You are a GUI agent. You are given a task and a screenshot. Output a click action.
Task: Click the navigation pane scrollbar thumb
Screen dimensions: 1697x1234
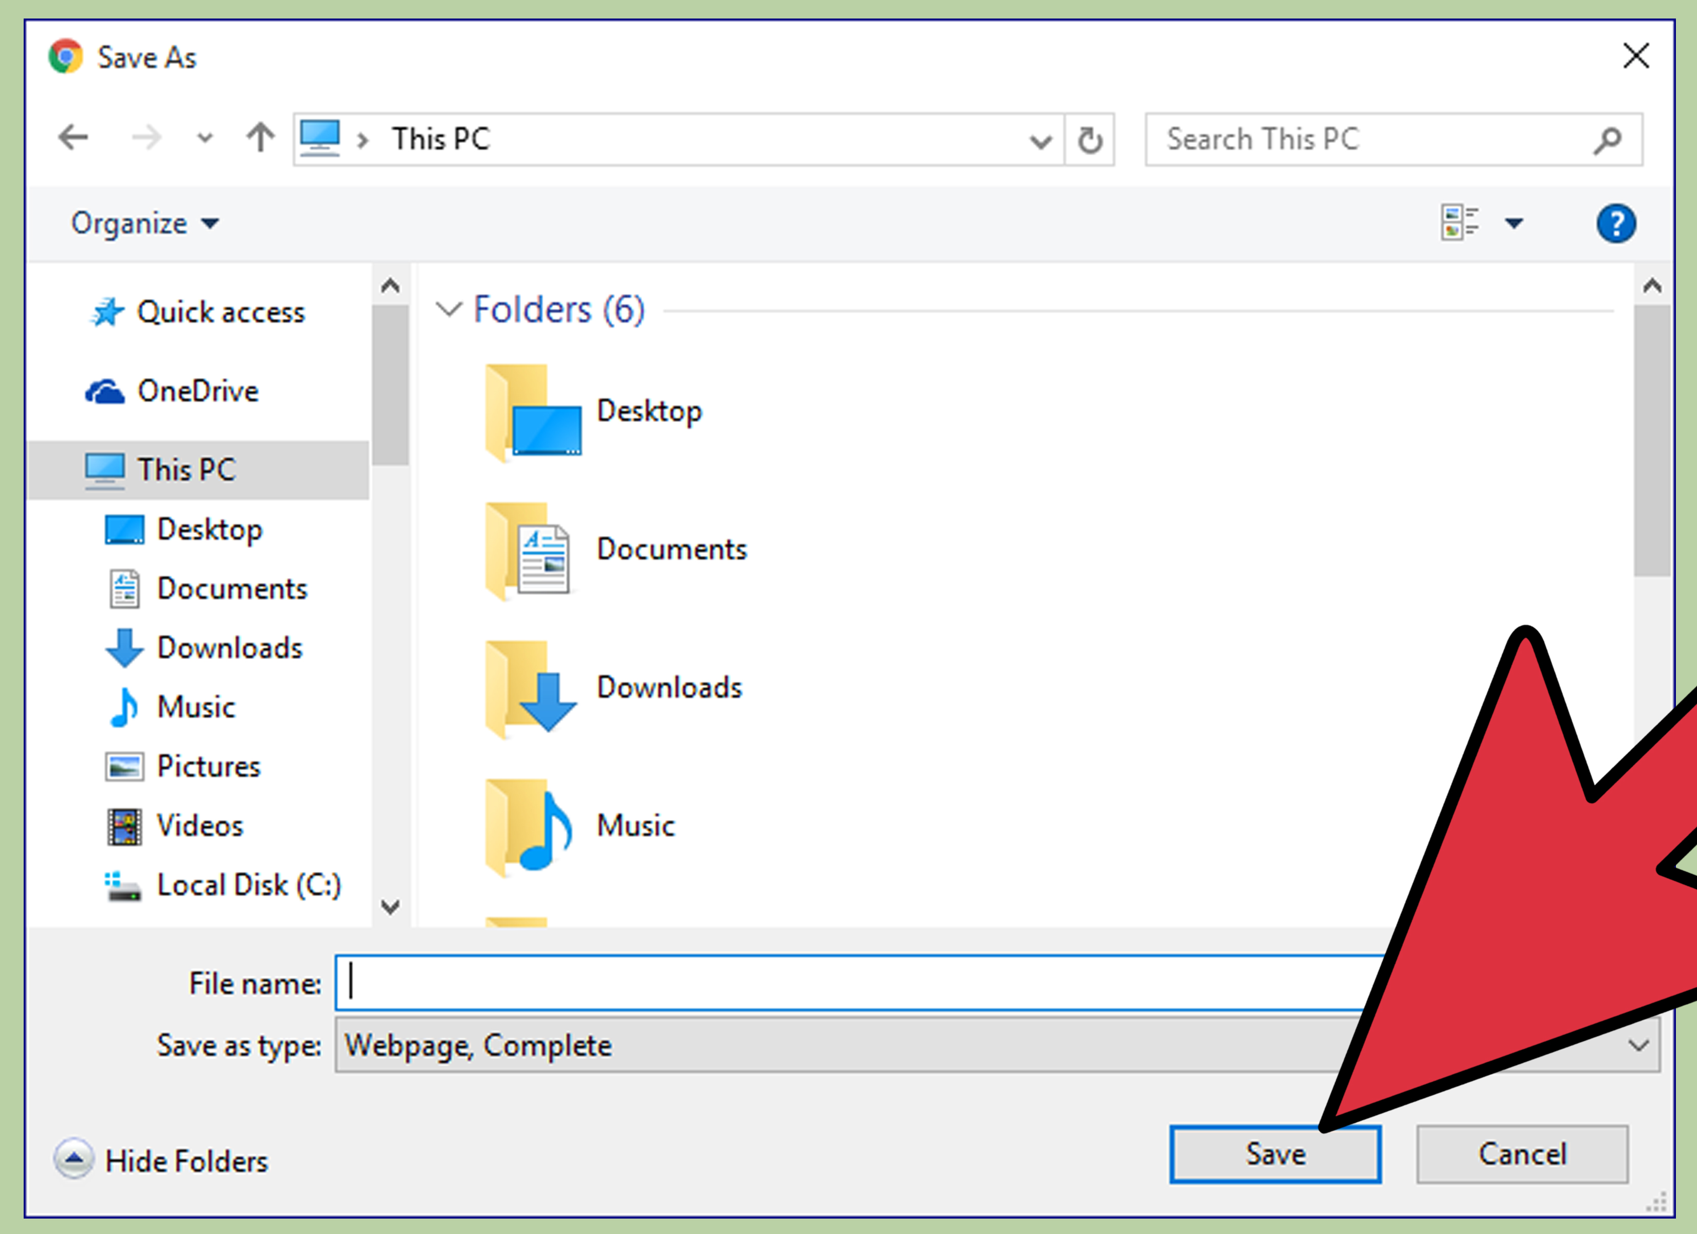(390, 386)
